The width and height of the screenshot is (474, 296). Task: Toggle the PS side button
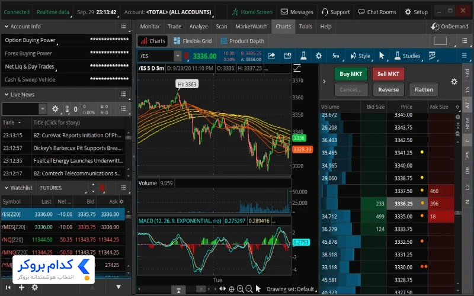[467, 155]
